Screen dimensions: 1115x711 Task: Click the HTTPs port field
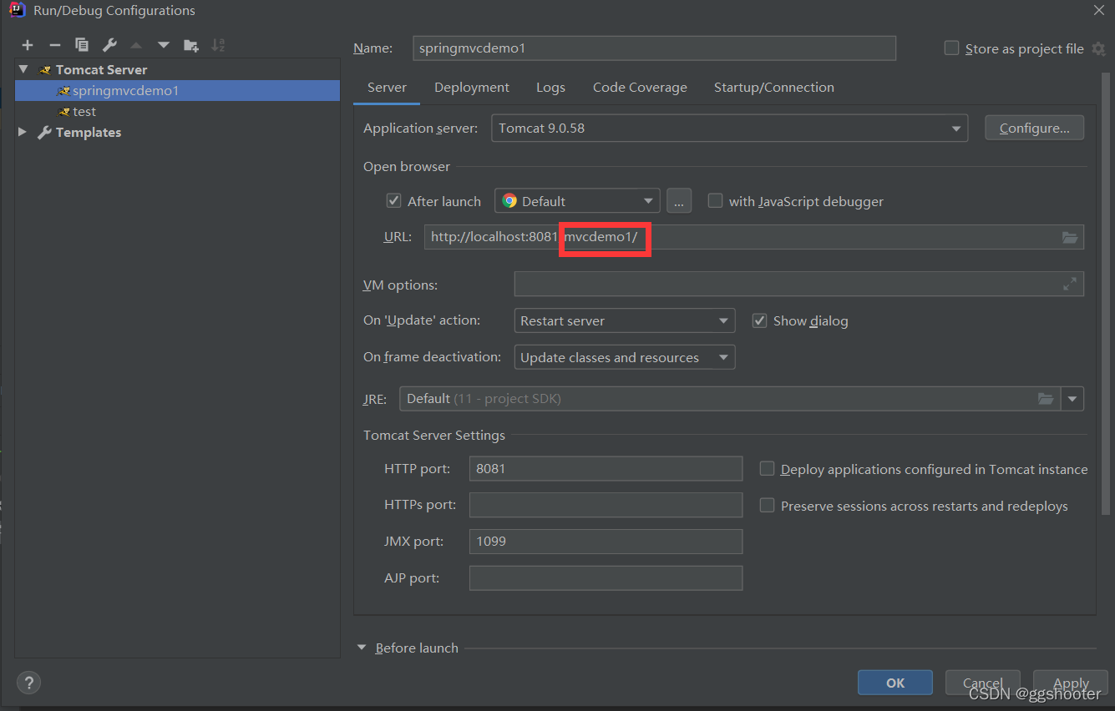click(606, 505)
